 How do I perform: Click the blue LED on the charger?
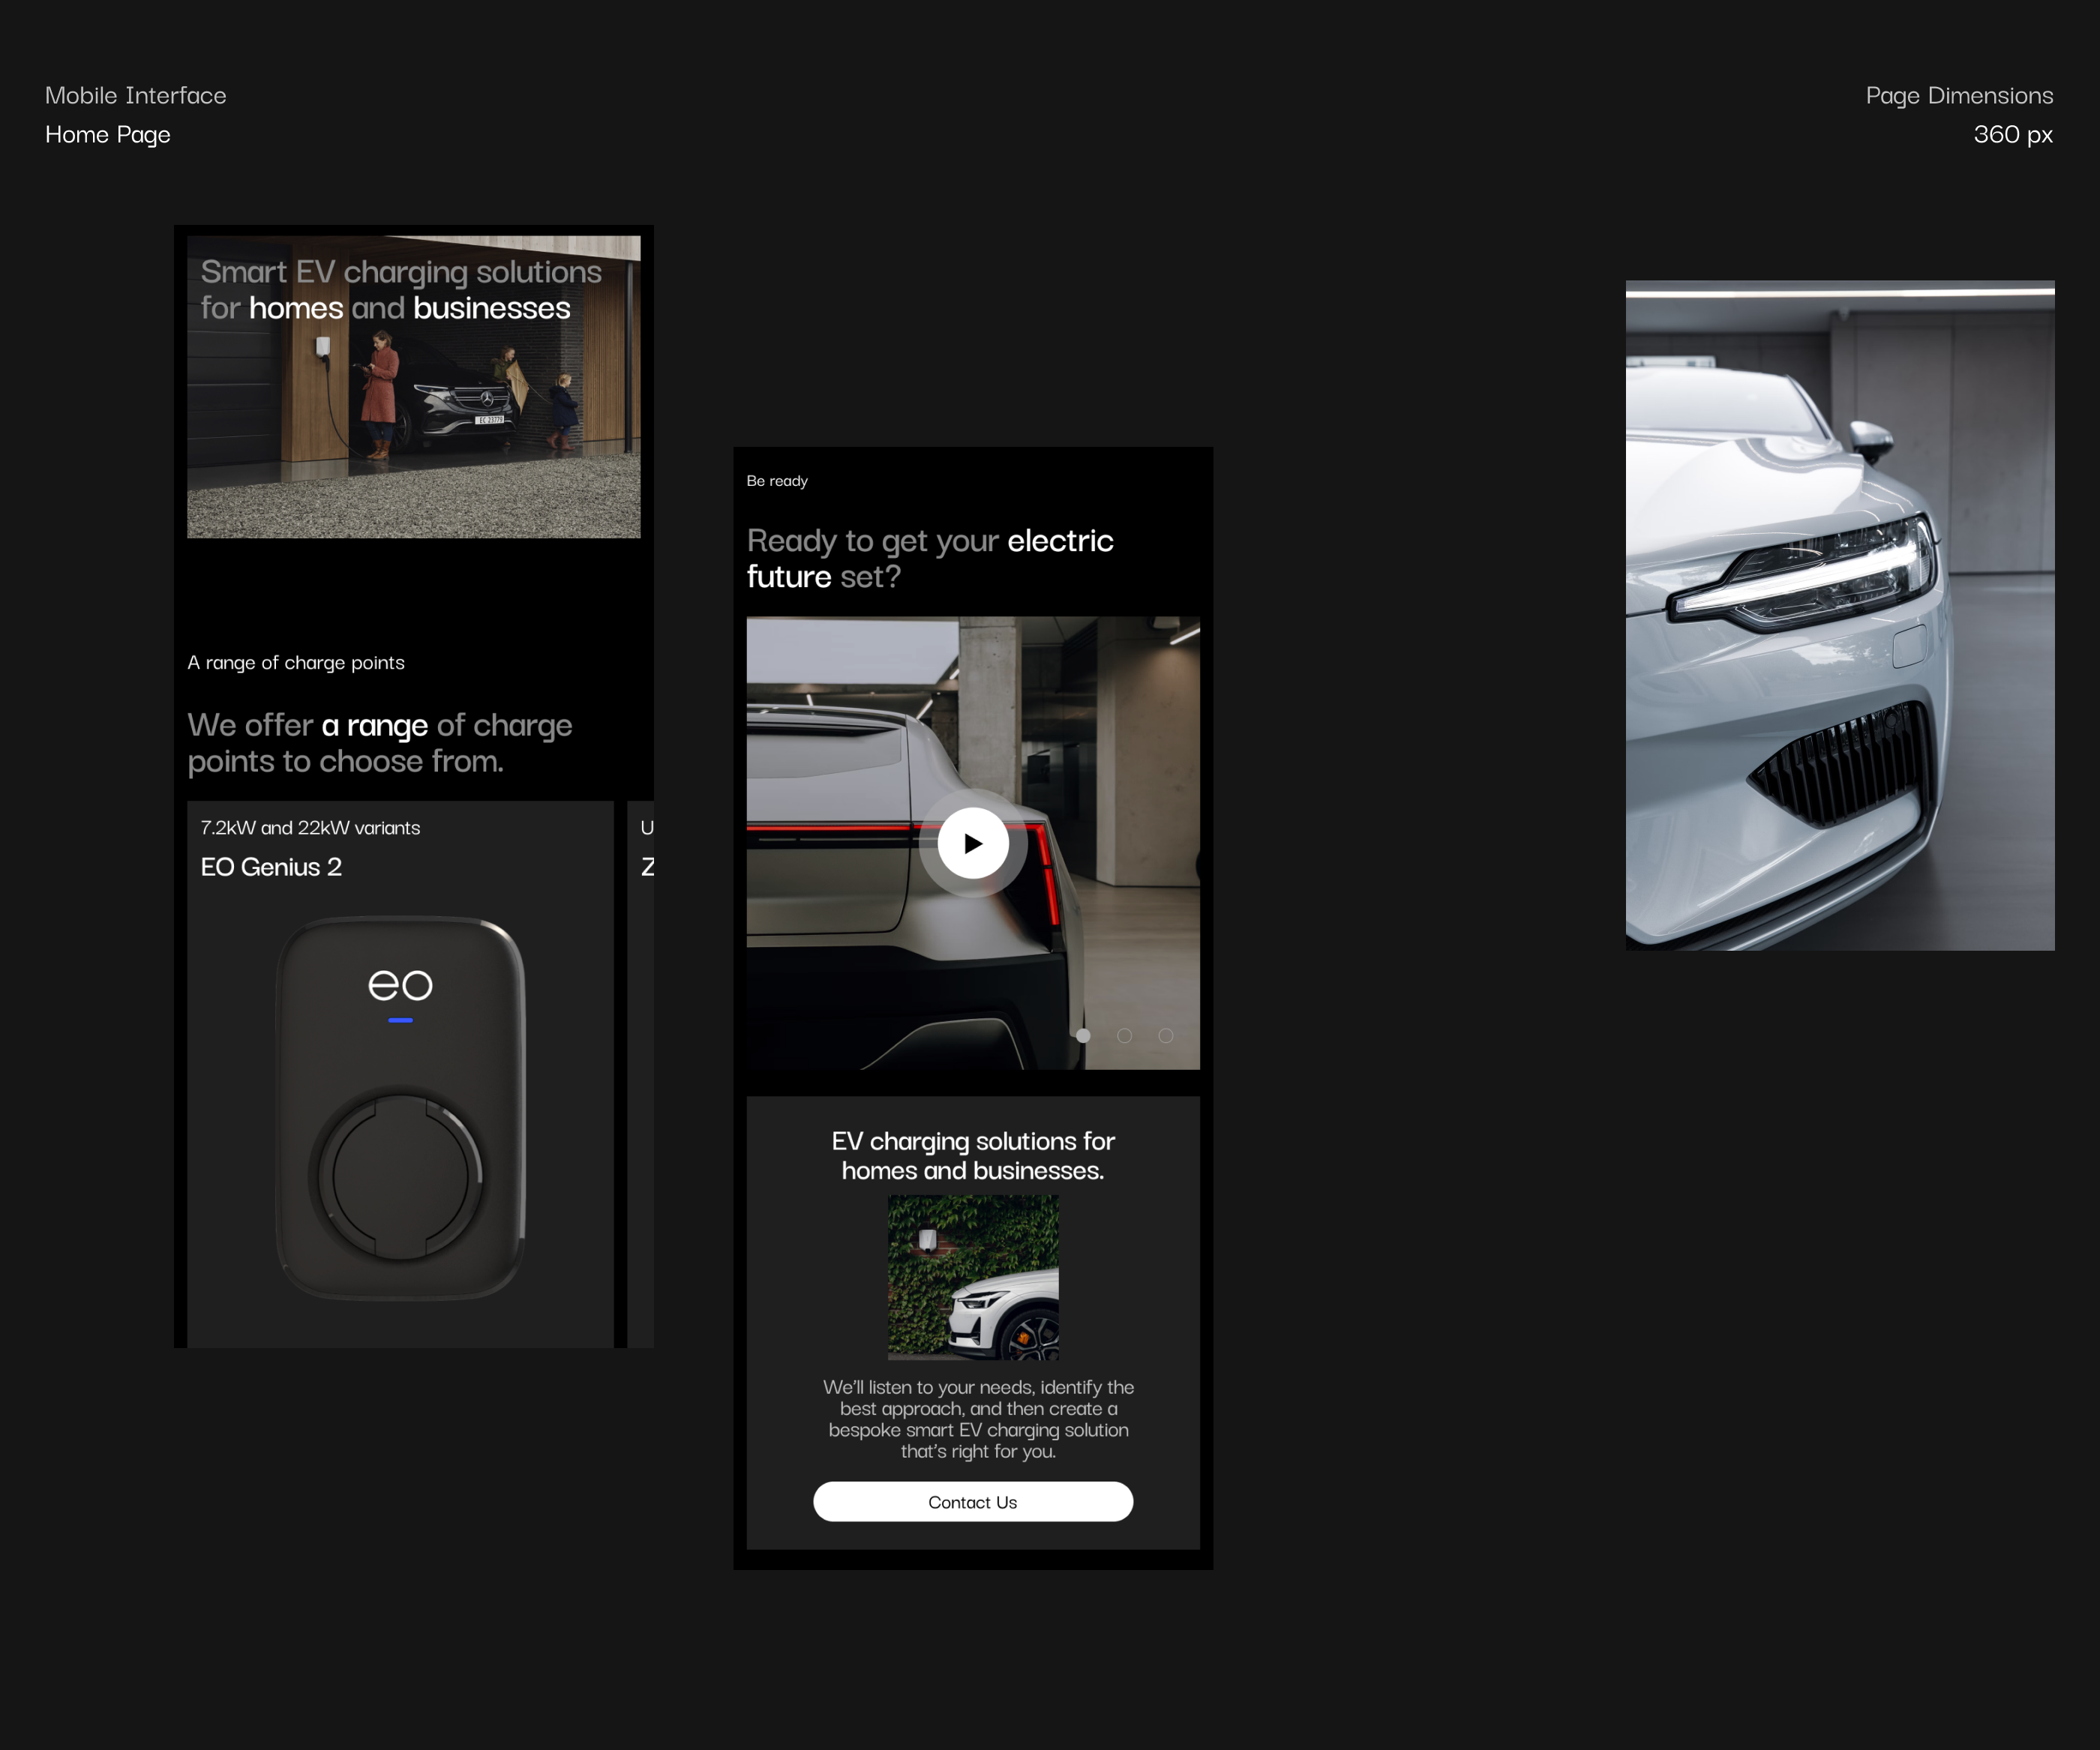(400, 1020)
